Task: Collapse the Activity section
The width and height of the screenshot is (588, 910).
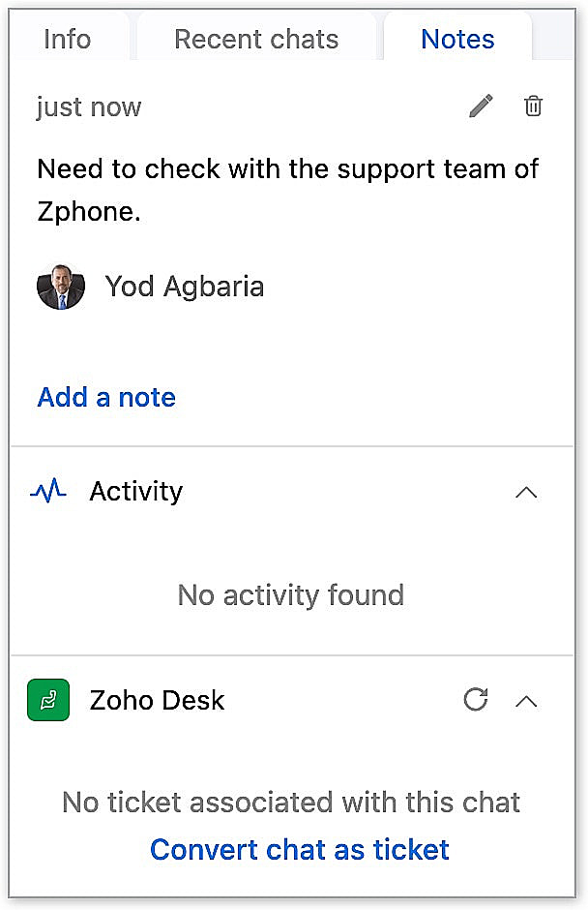Action: pos(526,492)
